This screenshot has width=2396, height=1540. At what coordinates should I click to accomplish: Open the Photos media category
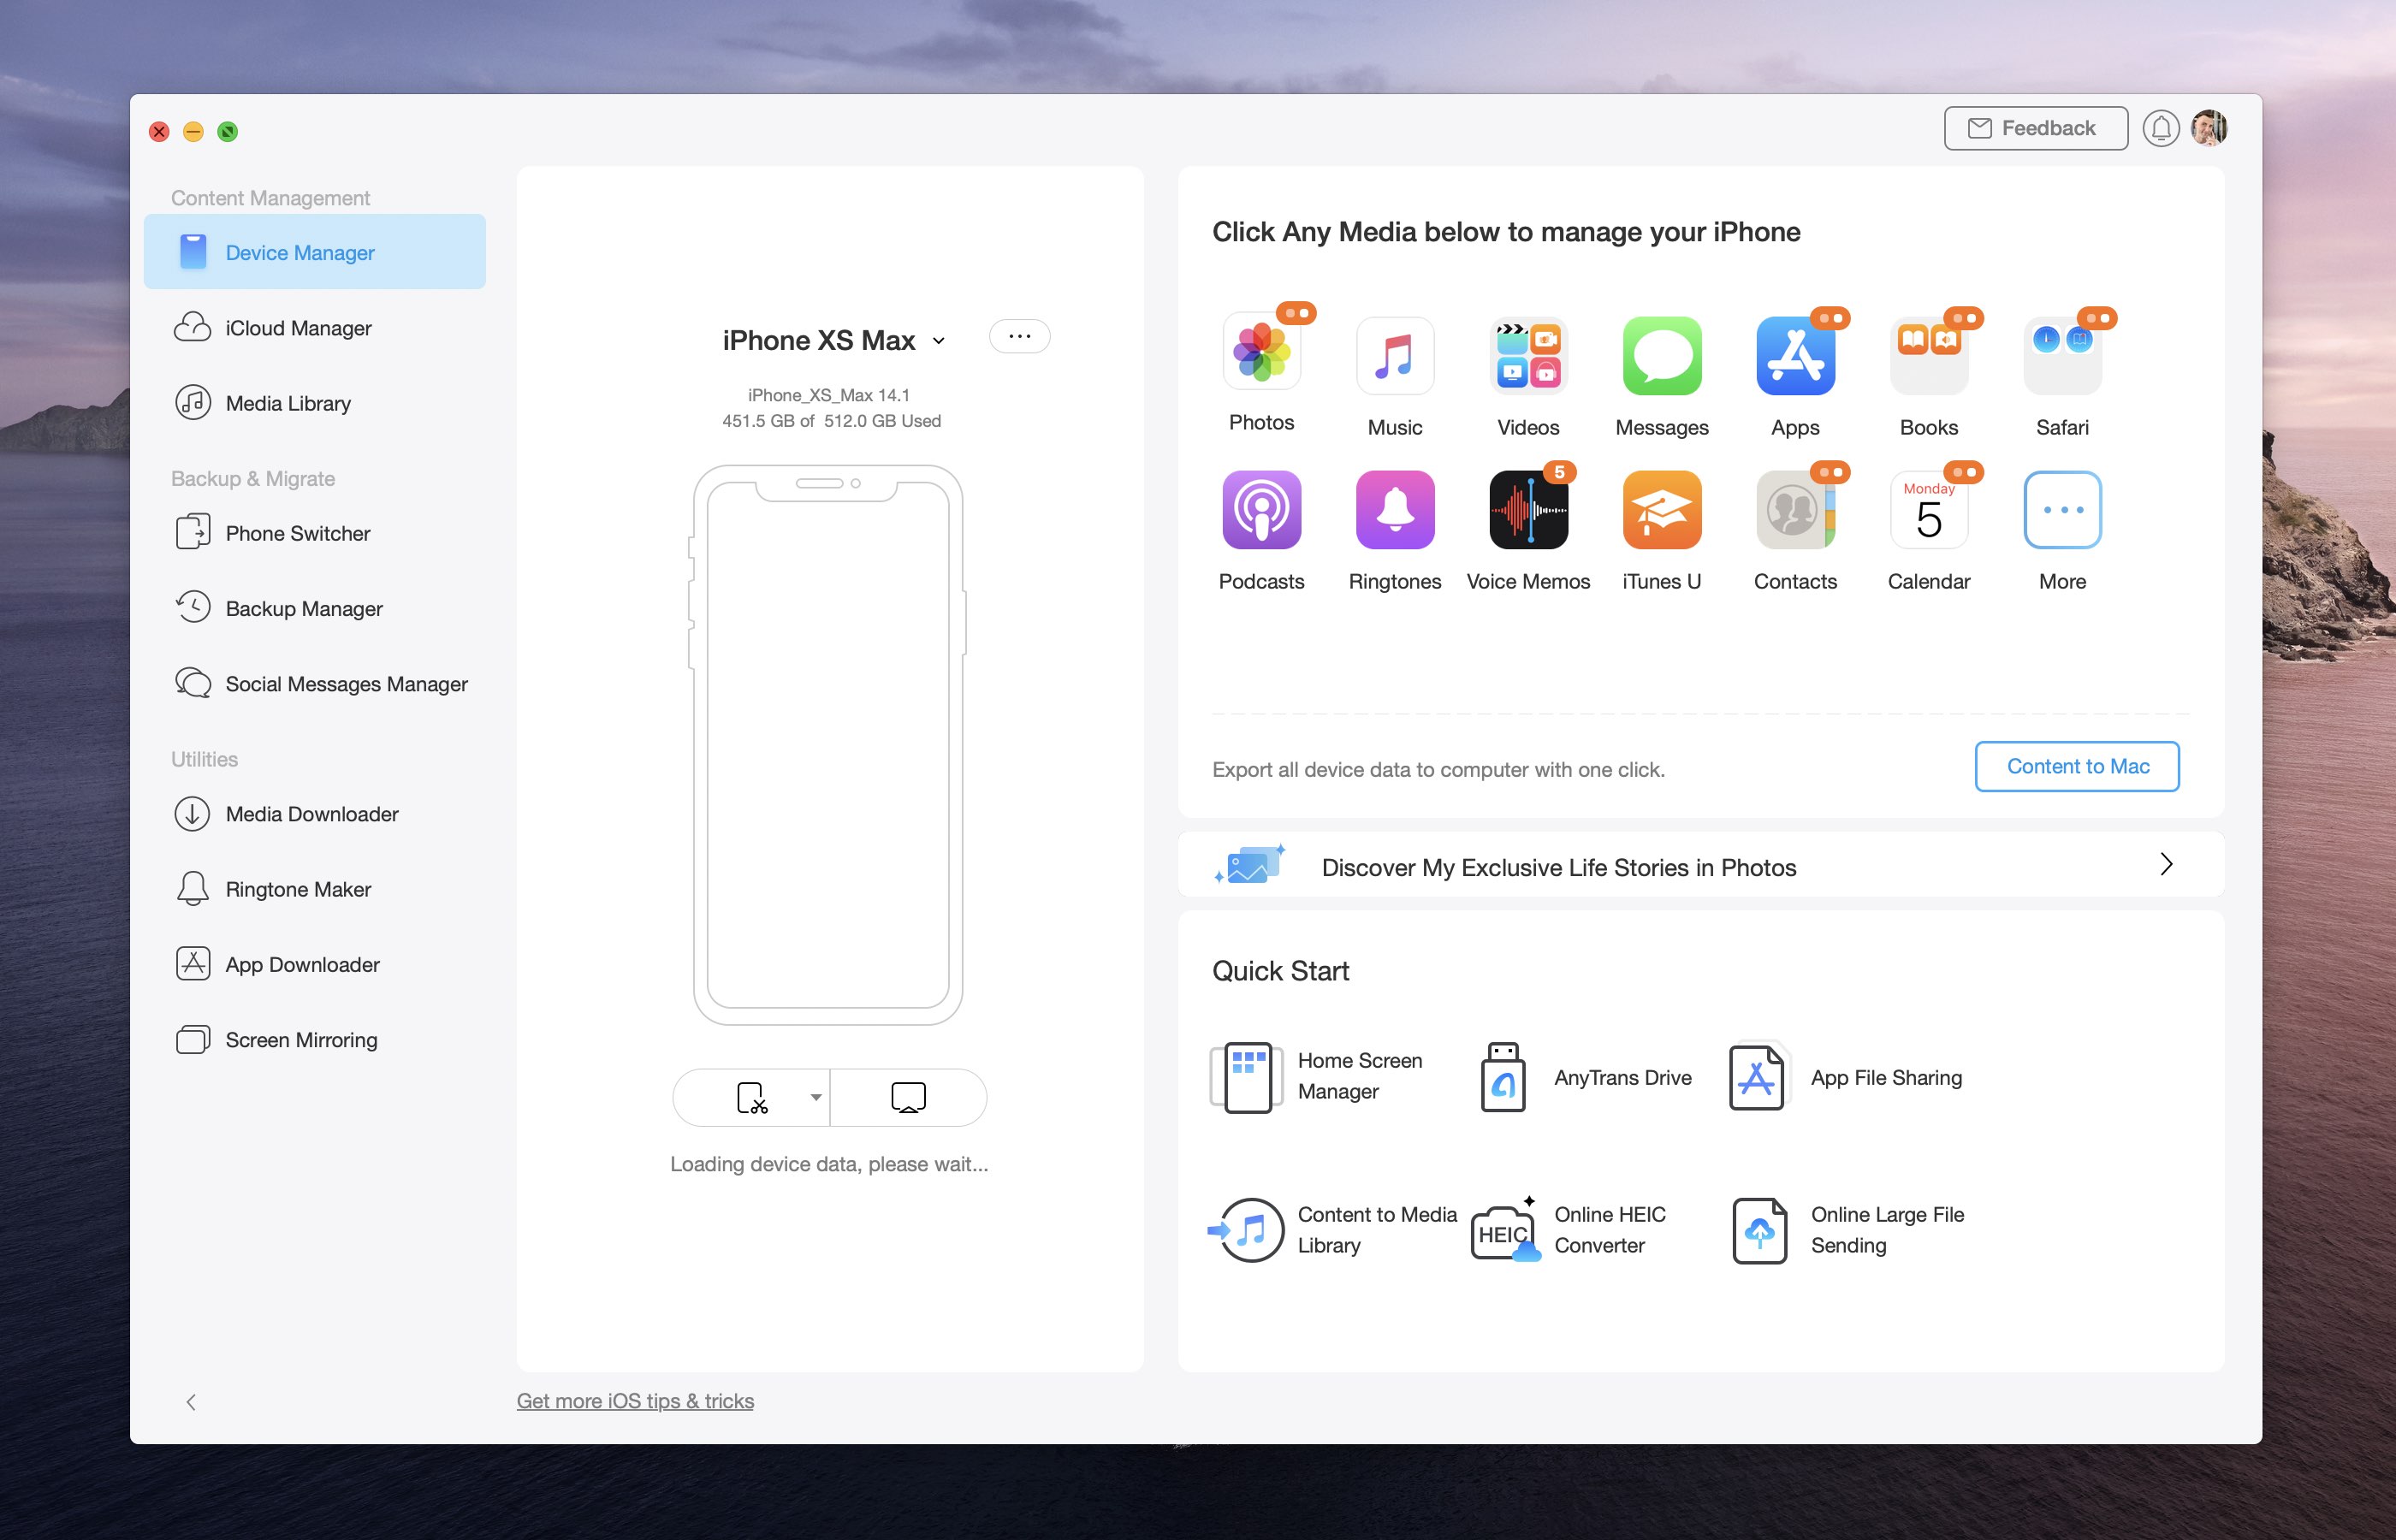coord(1261,350)
